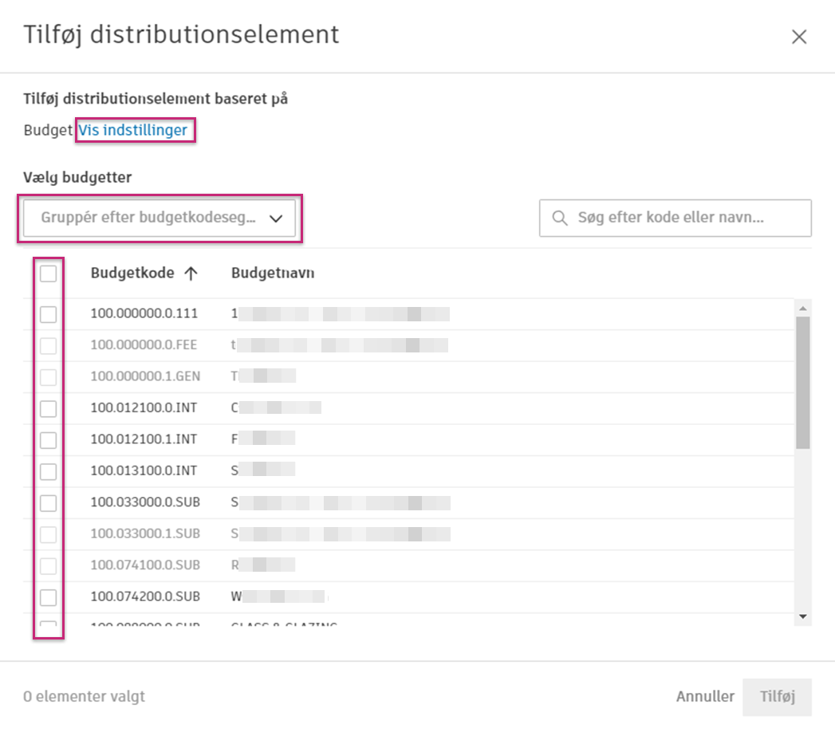Select budget 100.000000.0.111 via its checkbox
This screenshot has height=732, width=835.
point(48,314)
